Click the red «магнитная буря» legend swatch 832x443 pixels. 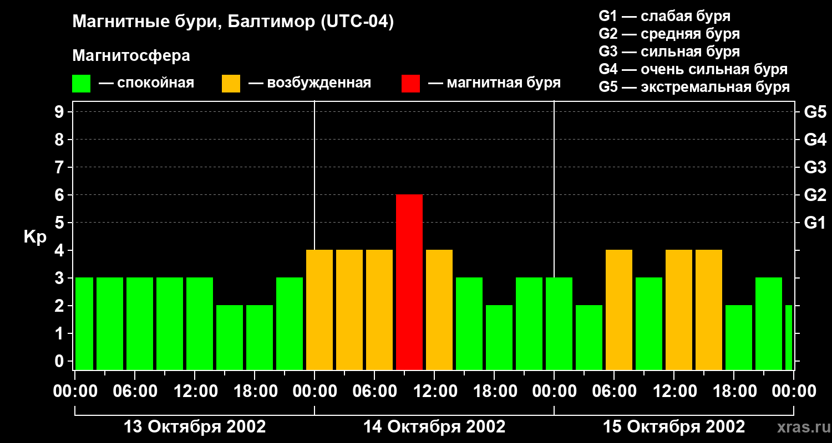tap(410, 84)
